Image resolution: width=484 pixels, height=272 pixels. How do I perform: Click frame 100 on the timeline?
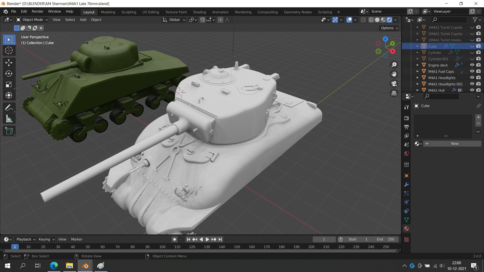[162, 247]
